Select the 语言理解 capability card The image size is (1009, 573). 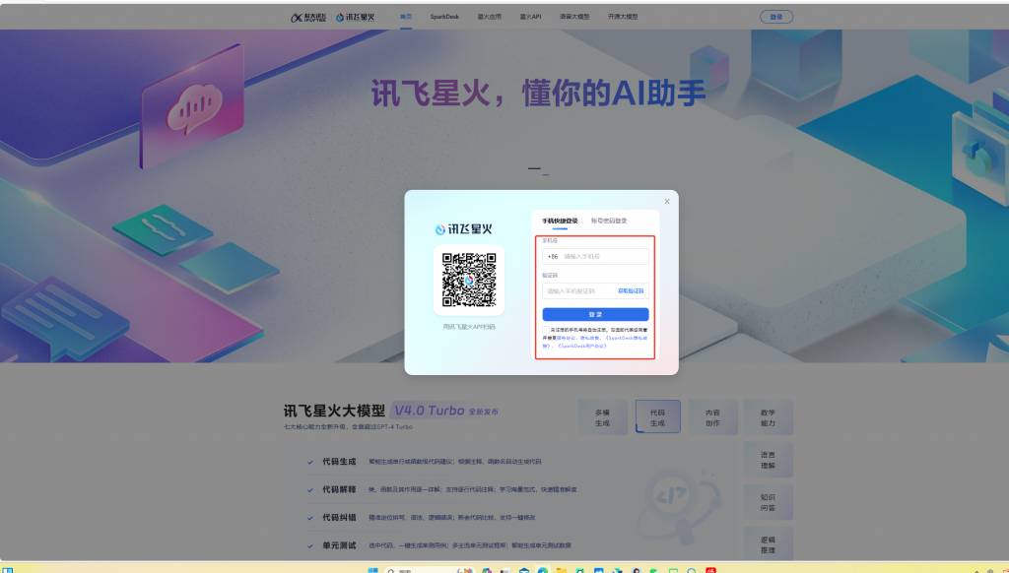pos(769,460)
